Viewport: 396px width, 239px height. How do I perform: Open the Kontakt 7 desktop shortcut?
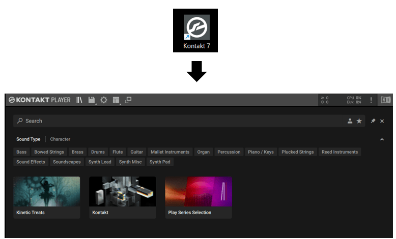coord(196,31)
